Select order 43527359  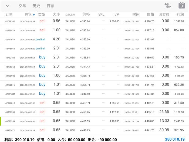tap(94, 121)
